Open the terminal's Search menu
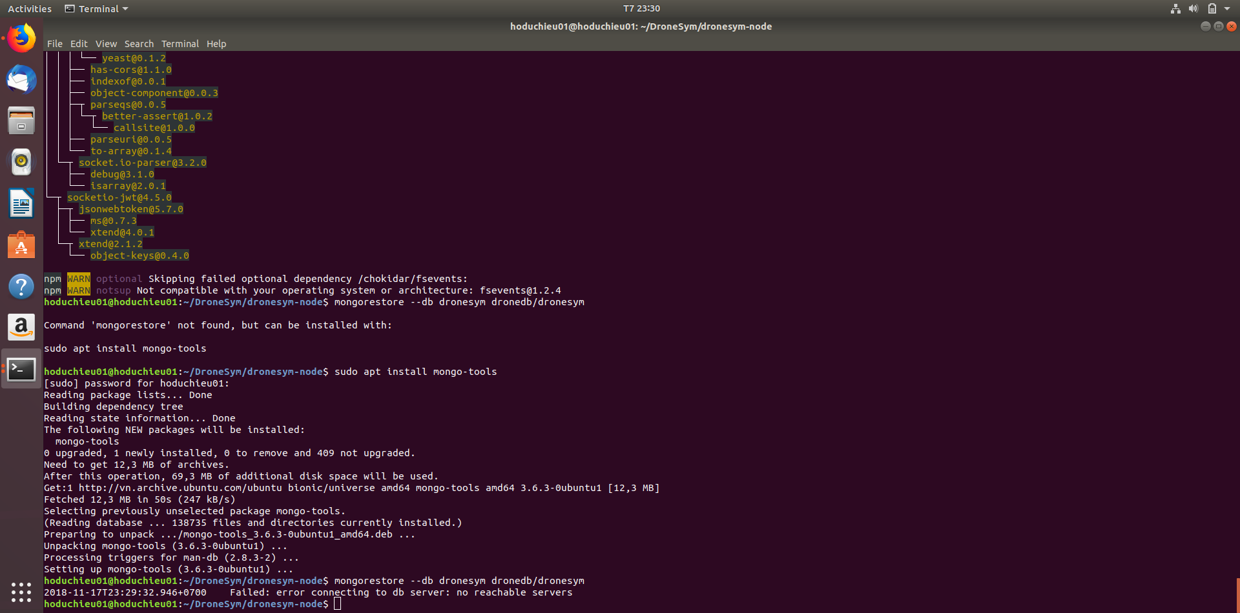 [x=139, y=43]
